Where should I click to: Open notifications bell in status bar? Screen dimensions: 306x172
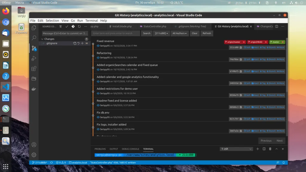[x=284, y=162]
